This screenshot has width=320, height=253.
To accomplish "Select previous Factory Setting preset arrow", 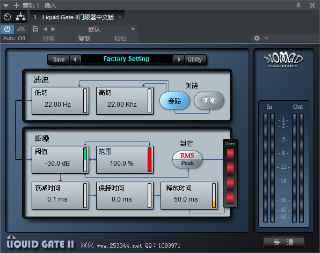I will click(x=75, y=59).
